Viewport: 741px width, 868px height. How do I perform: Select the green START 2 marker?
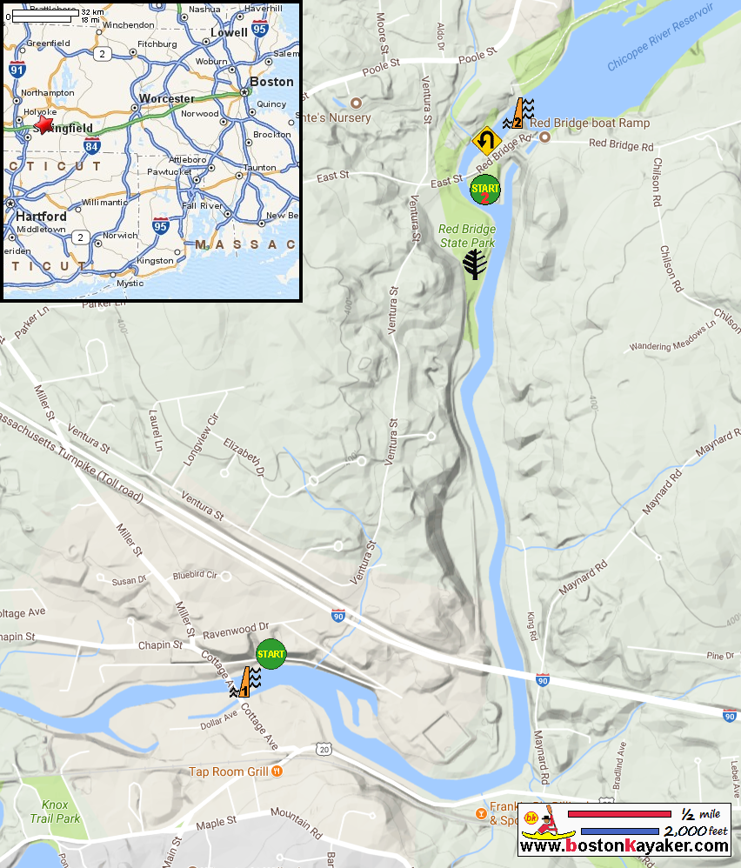click(x=484, y=190)
